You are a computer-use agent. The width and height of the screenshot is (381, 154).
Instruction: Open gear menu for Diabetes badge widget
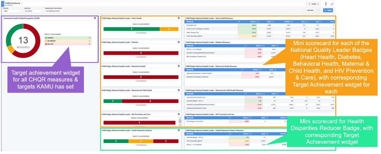click(179, 42)
